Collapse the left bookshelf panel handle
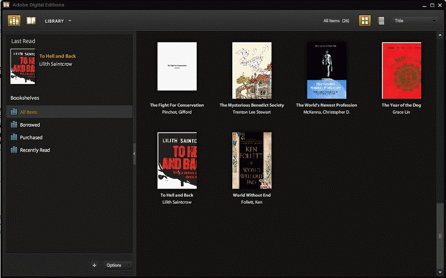The image size is (446, 278). [x=134, y=154]
